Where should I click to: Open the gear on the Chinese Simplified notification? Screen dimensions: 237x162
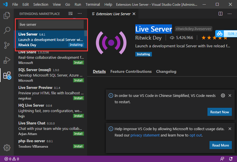[x=223, y=95]
